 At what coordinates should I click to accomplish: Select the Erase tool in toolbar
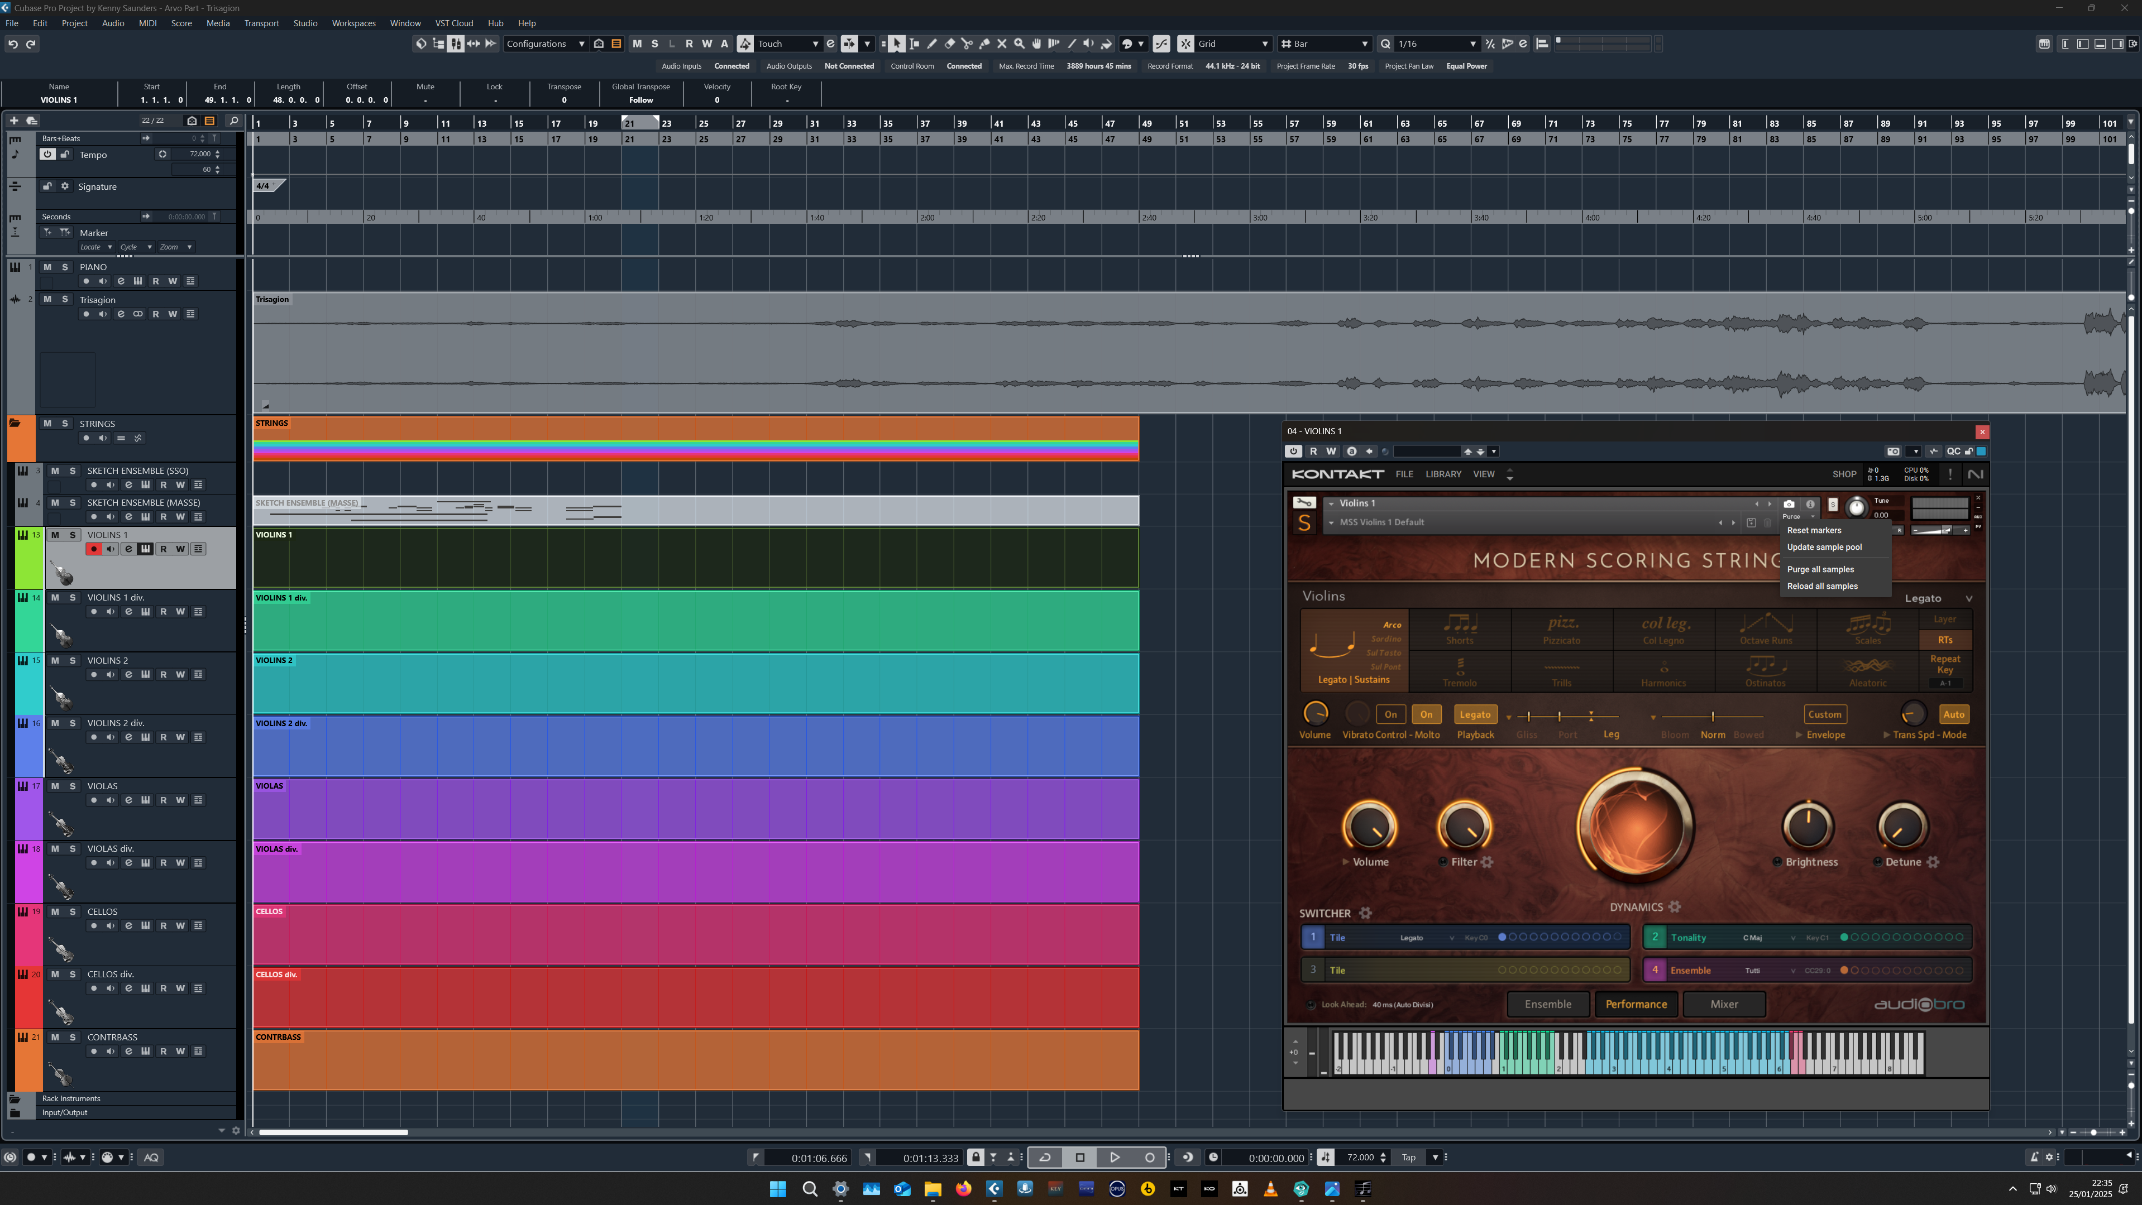pos(950,44)
